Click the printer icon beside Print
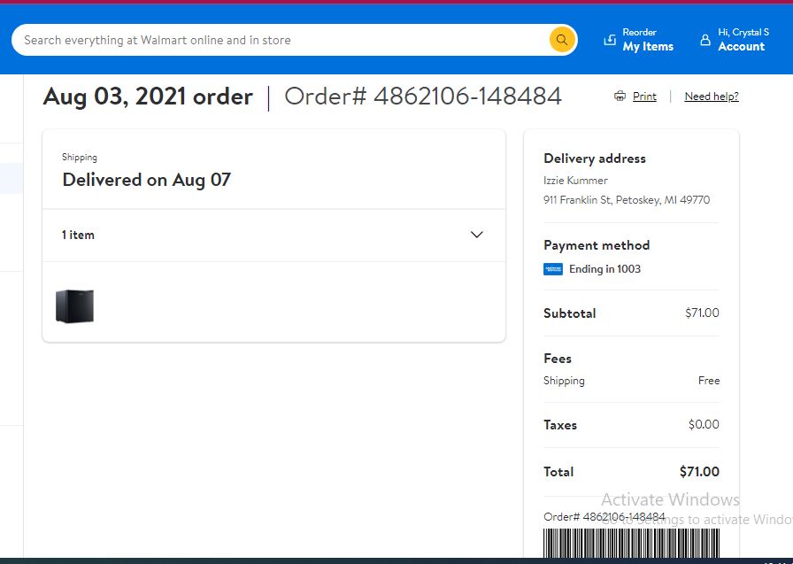Screen dimensions: 793x564 pyautogui.click(x=620, y=97)
